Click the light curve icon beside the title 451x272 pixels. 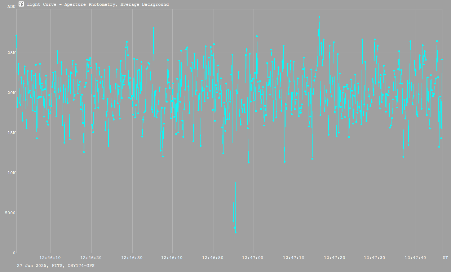pyautogui.click(x=21, y=4)
